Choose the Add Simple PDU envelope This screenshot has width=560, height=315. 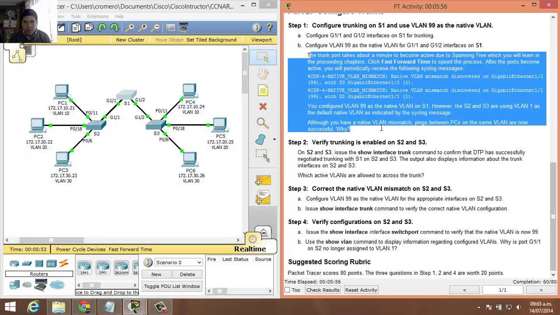(263, 181)
